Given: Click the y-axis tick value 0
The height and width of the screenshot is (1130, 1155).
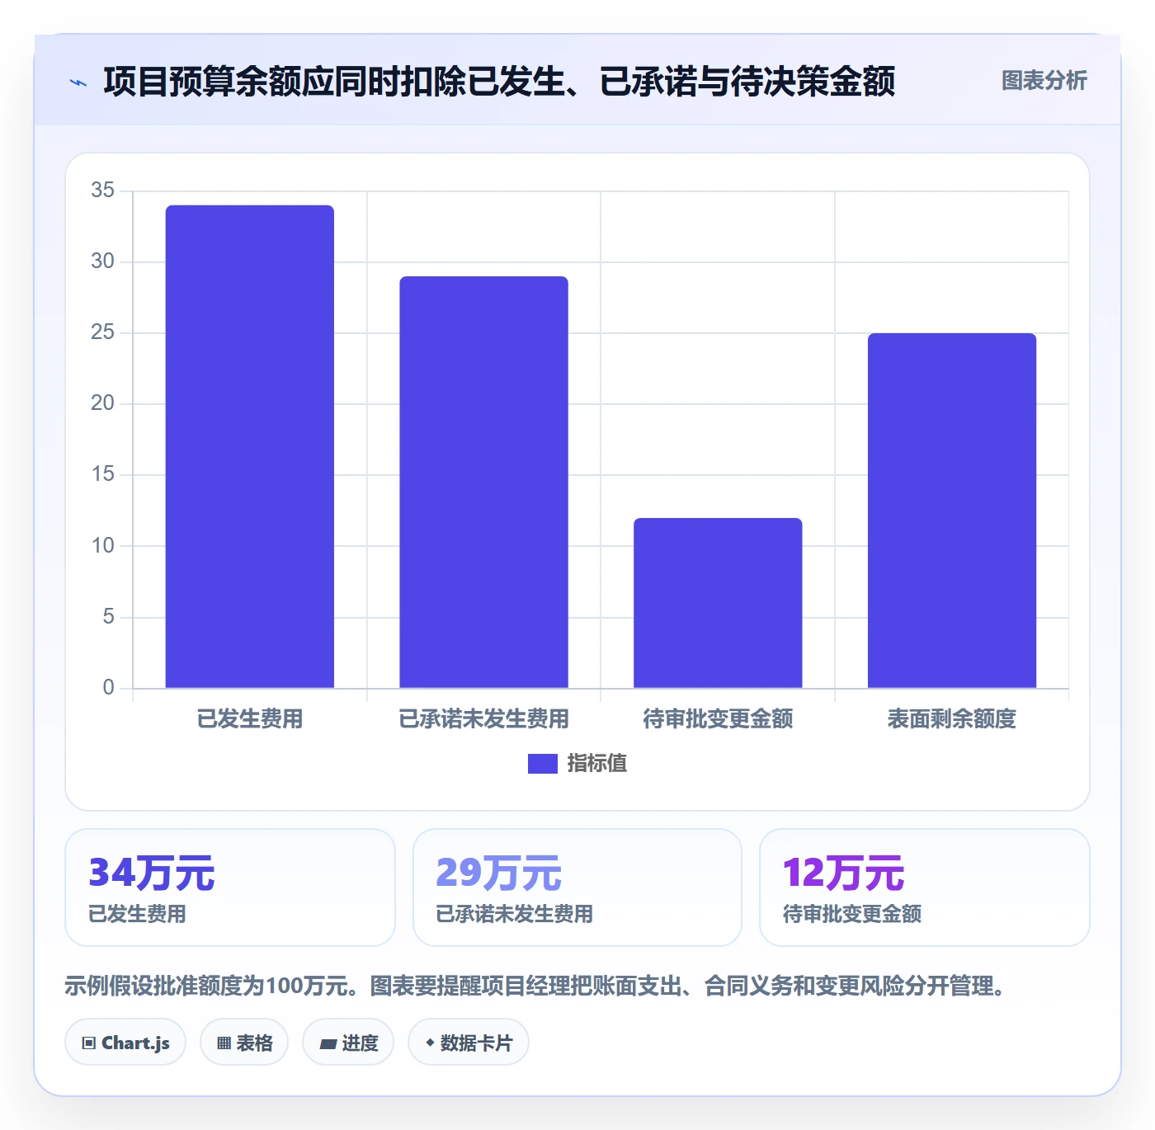Looking at the screenshot, I should tap(109, 688).
